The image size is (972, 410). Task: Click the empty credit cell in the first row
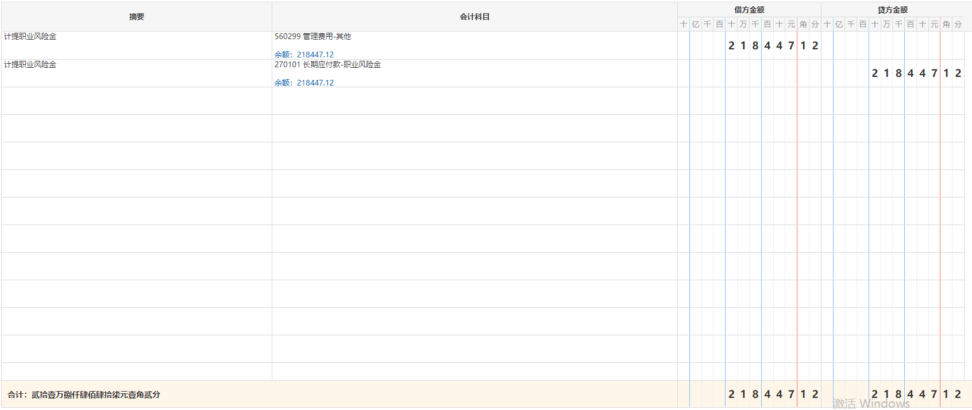(x=892, y=46)
